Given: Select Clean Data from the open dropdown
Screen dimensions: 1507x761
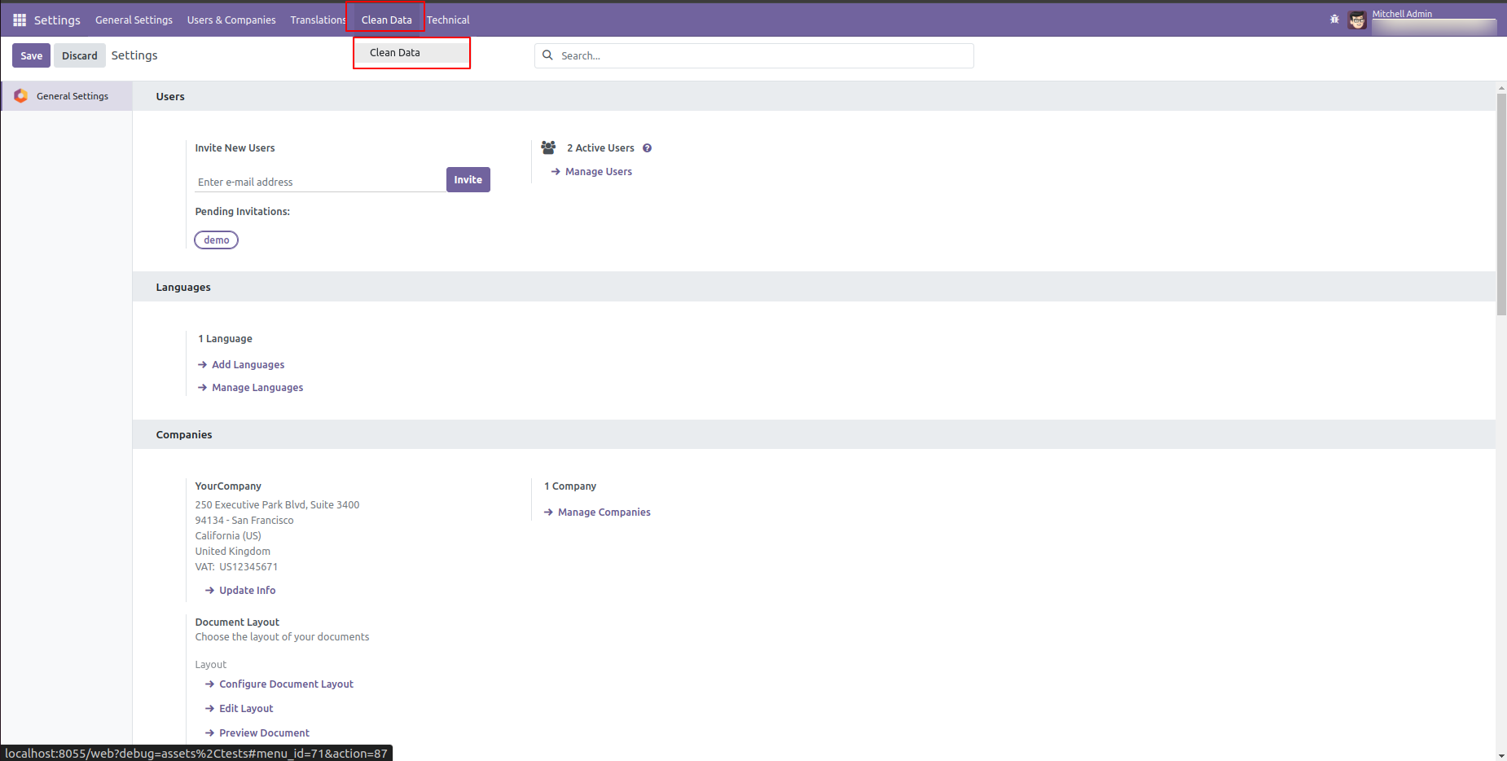Looking at the screenshot, I should tap(395, 52).
